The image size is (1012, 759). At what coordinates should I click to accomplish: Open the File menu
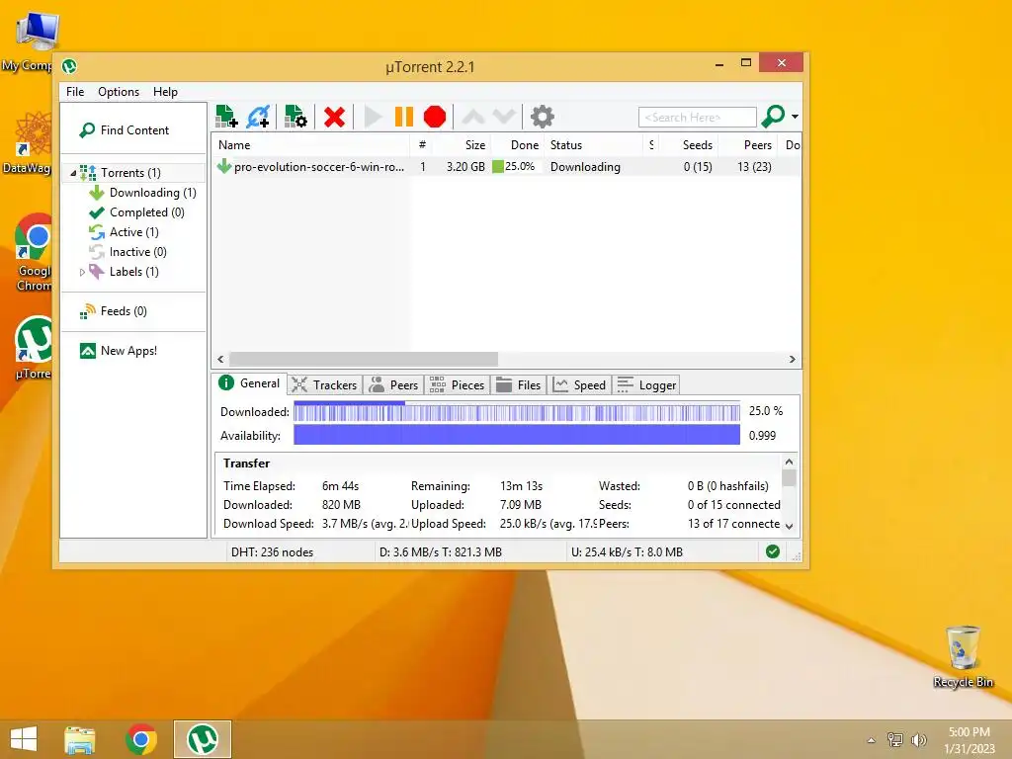75,92
